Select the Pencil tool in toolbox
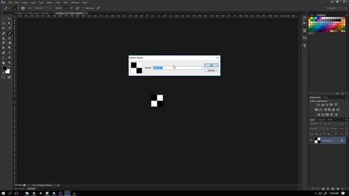This screenshot has width=349, height=196. 9,33
